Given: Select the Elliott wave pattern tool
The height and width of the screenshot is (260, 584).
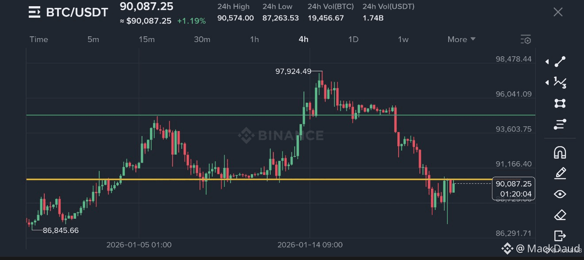Looking at the screenshot, I should 560,82.
